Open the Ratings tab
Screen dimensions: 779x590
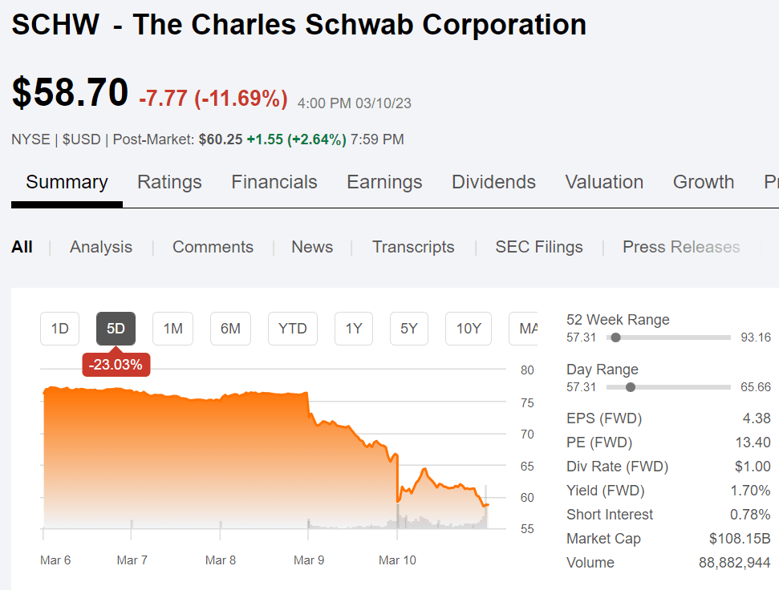click(x=169, y=182)
